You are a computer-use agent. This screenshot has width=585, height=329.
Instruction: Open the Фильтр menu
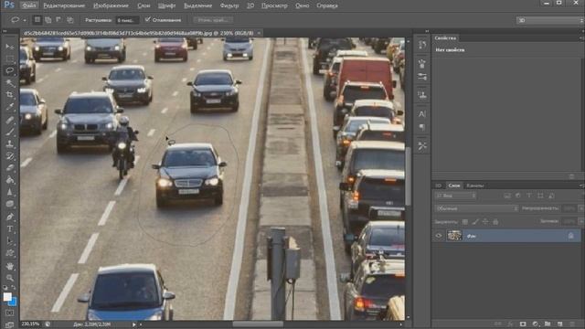pos(229,5)
